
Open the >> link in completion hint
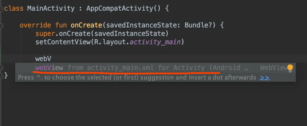265,78
